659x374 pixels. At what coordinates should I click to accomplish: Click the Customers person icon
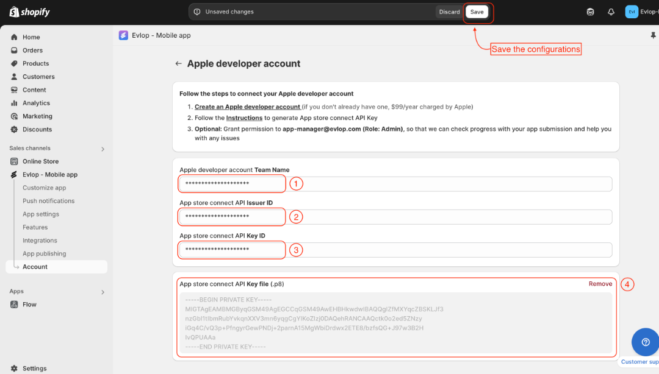14,76
